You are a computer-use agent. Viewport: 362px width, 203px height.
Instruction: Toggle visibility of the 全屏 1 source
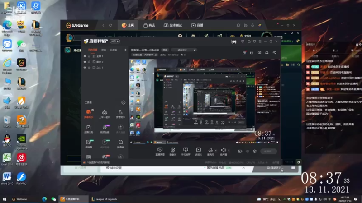tap(85, 56)
